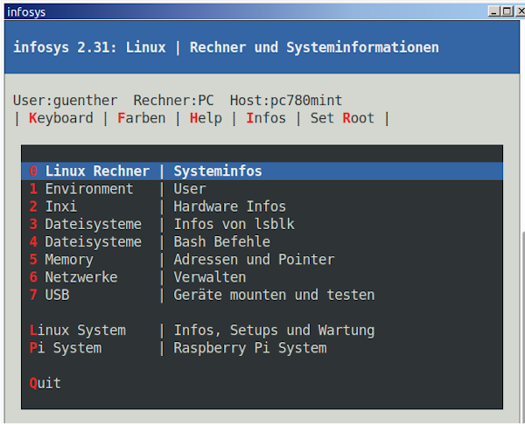Open Farben color settings
Screen dimensions: 525x425
tap(141, 118)
